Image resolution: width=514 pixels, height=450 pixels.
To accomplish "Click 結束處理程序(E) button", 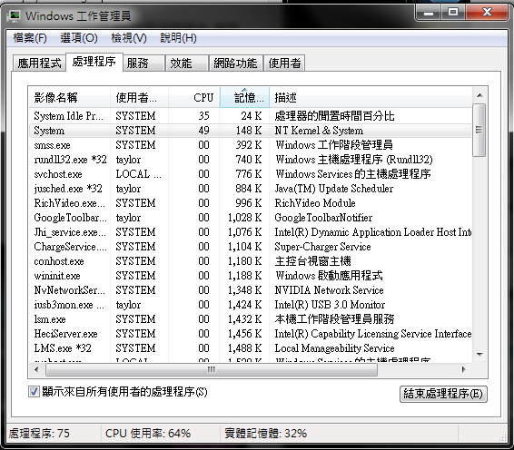I will pos(443,394).
